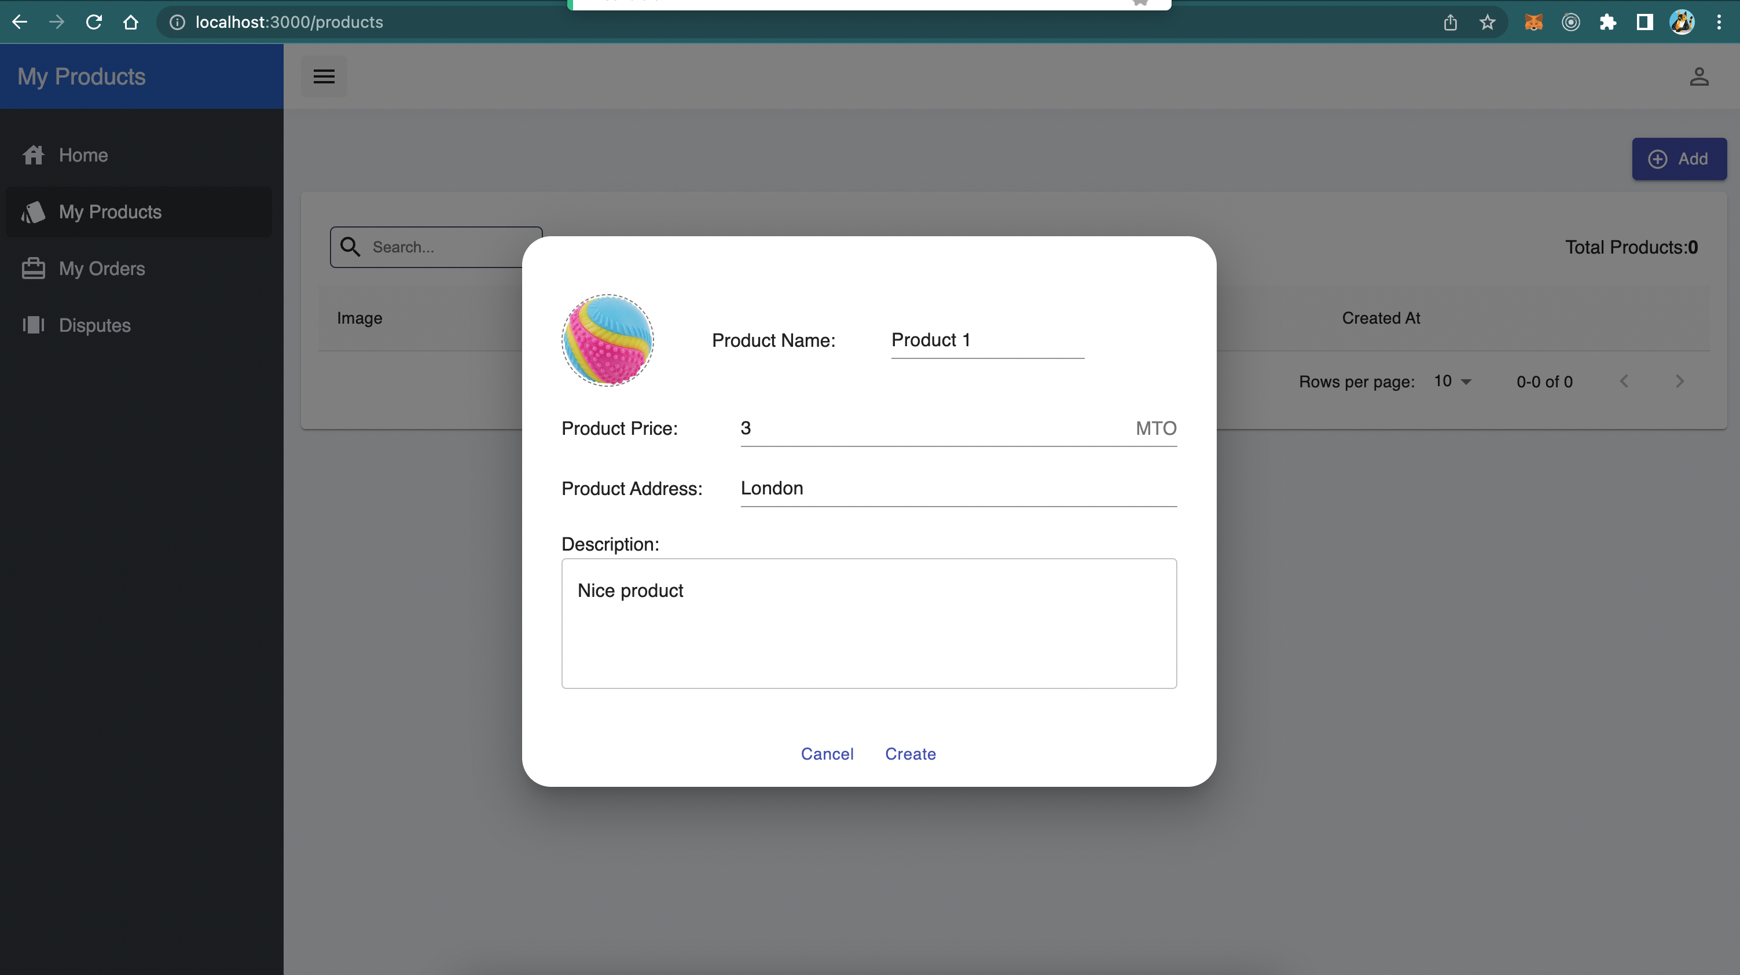Click the ball product image thumbnail
Screen dimensions: 1740x975
607,340
